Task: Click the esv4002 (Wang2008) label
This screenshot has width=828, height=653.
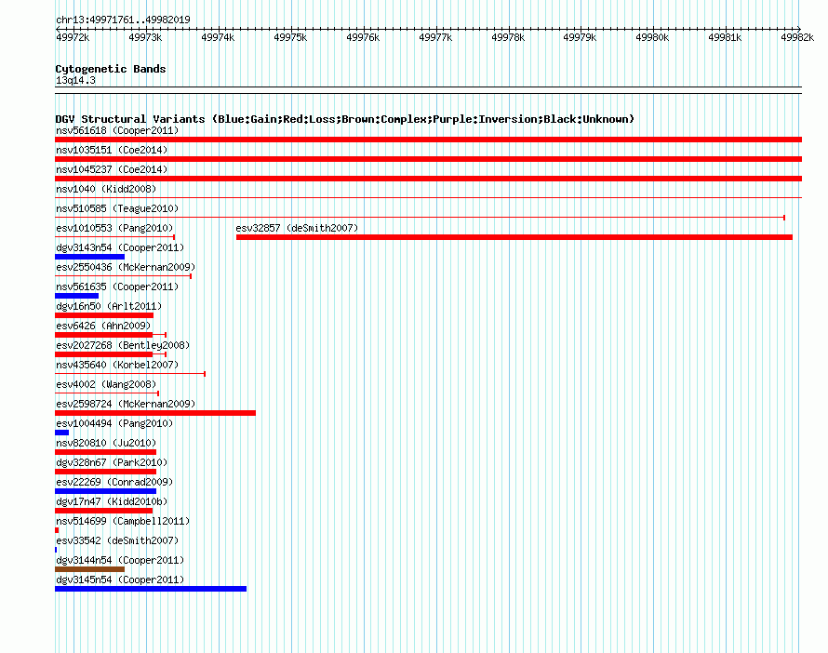Action: 106,384
